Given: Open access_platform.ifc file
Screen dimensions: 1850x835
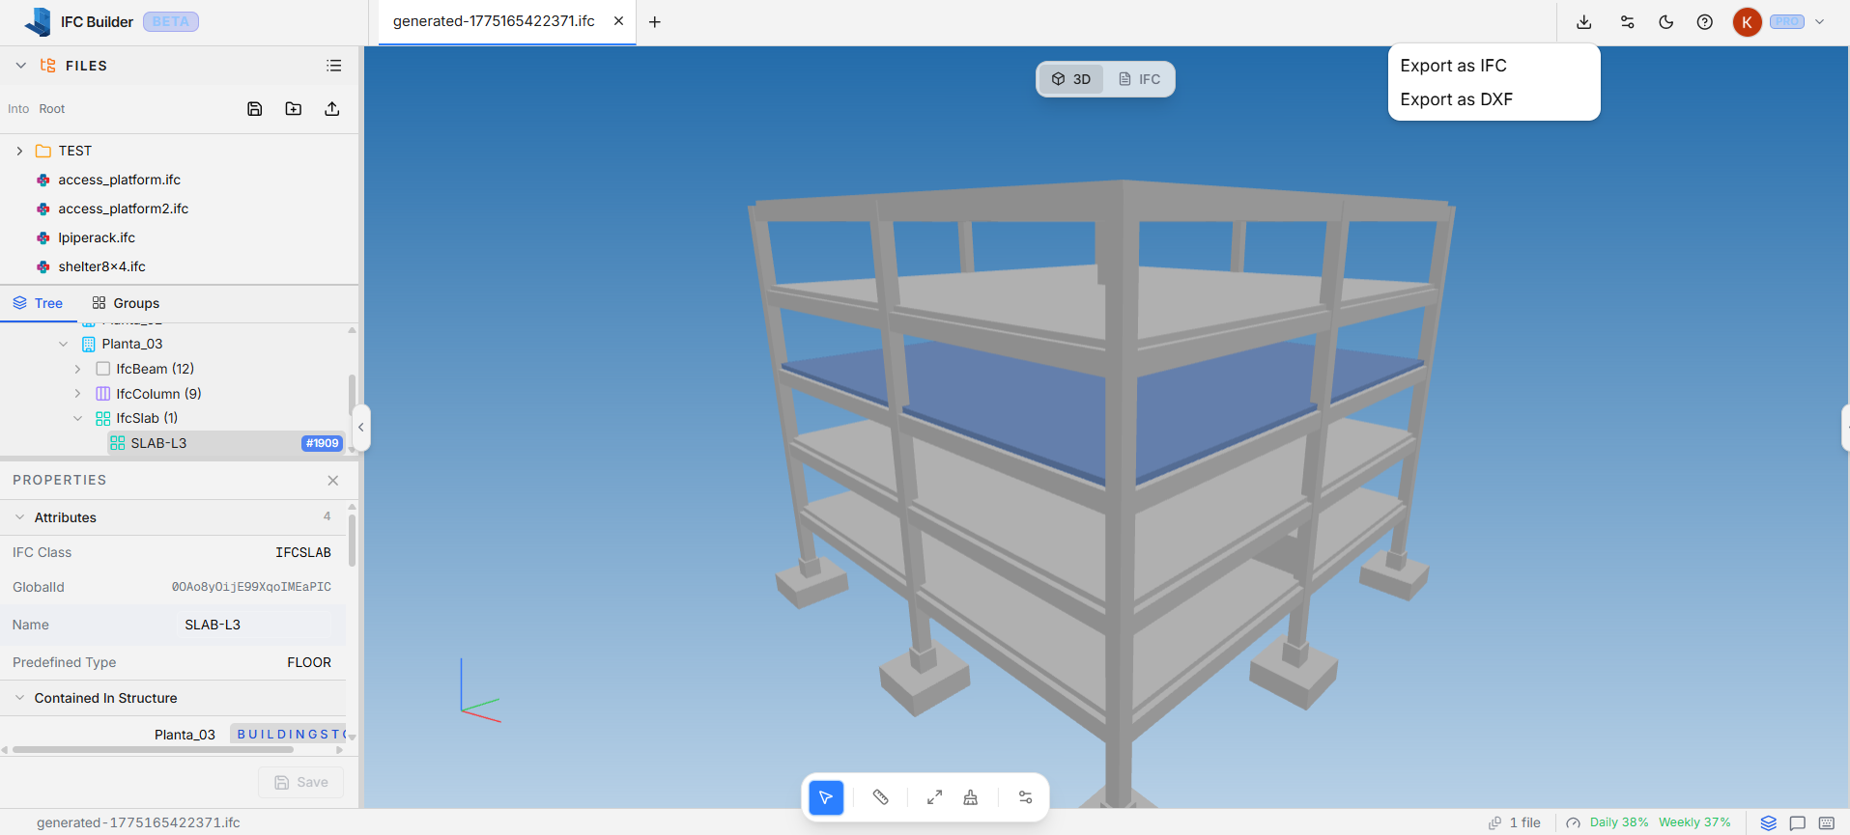Looking at the screenshot, I should coord(119,180).
